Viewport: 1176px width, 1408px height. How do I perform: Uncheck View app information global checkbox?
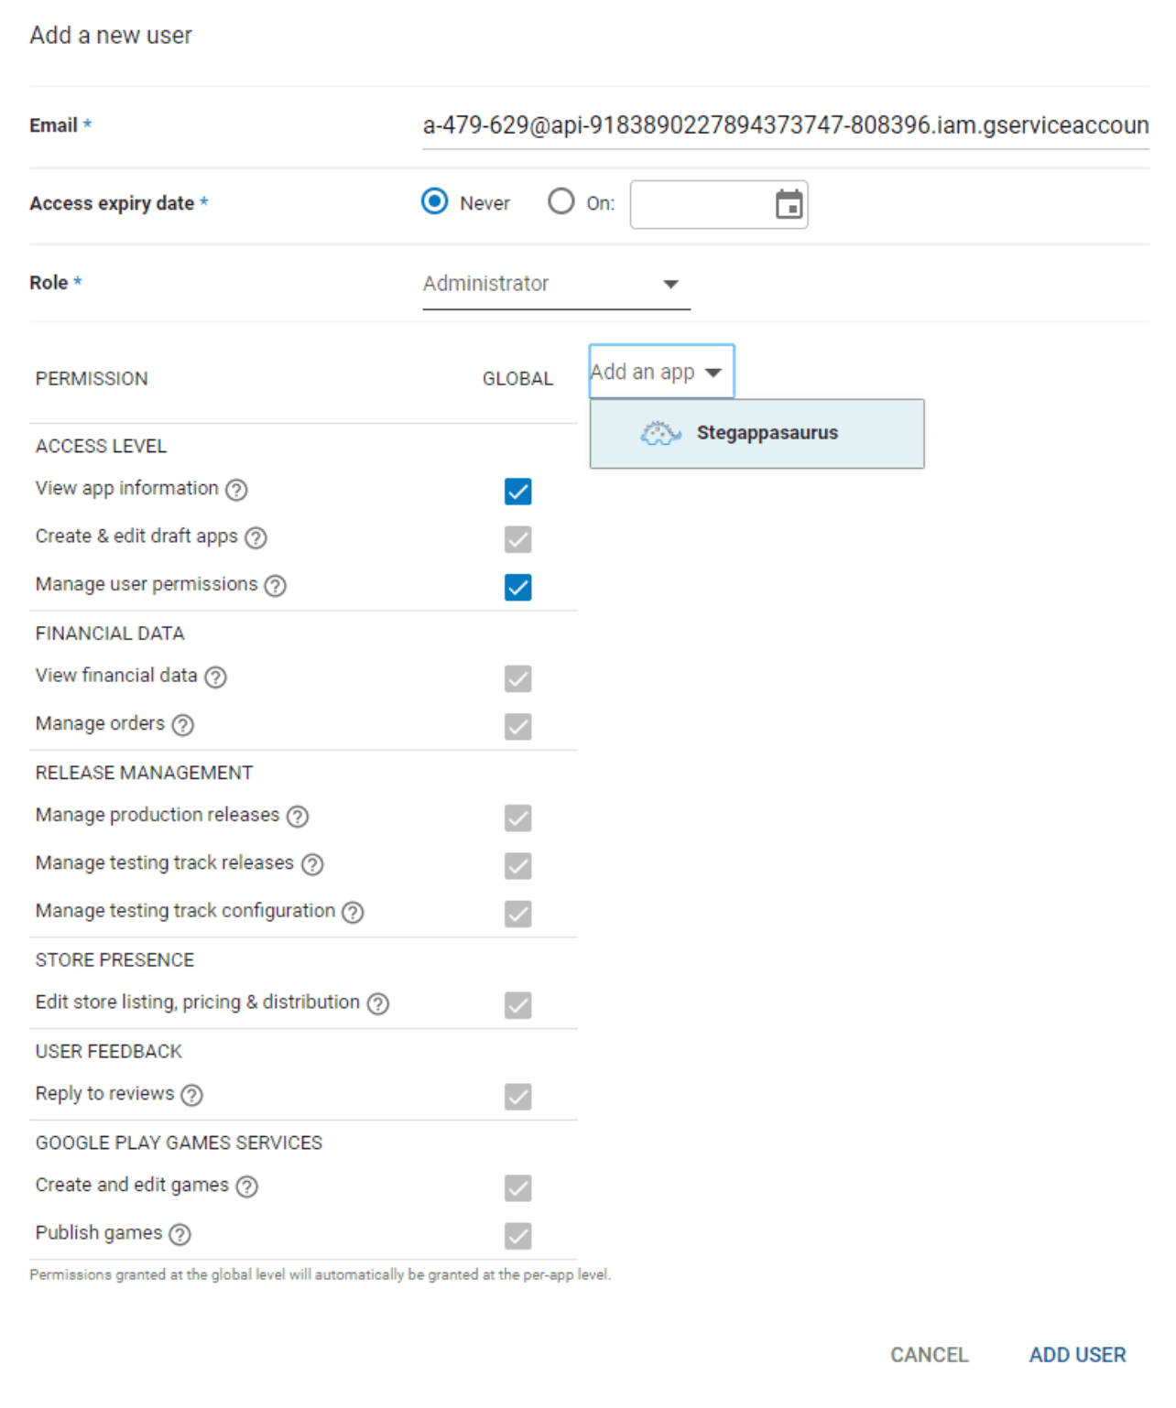517,492
